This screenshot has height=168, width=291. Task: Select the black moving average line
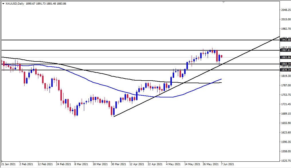tap(111, 76)
